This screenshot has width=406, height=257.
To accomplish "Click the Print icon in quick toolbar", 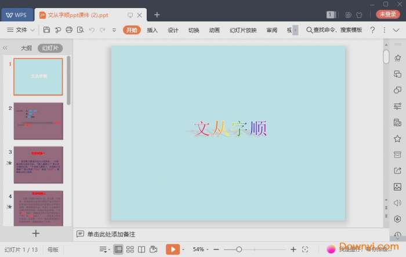I will 70,30.
